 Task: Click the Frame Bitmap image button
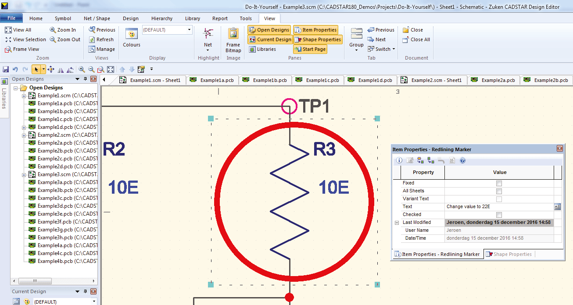coord(233,40)
